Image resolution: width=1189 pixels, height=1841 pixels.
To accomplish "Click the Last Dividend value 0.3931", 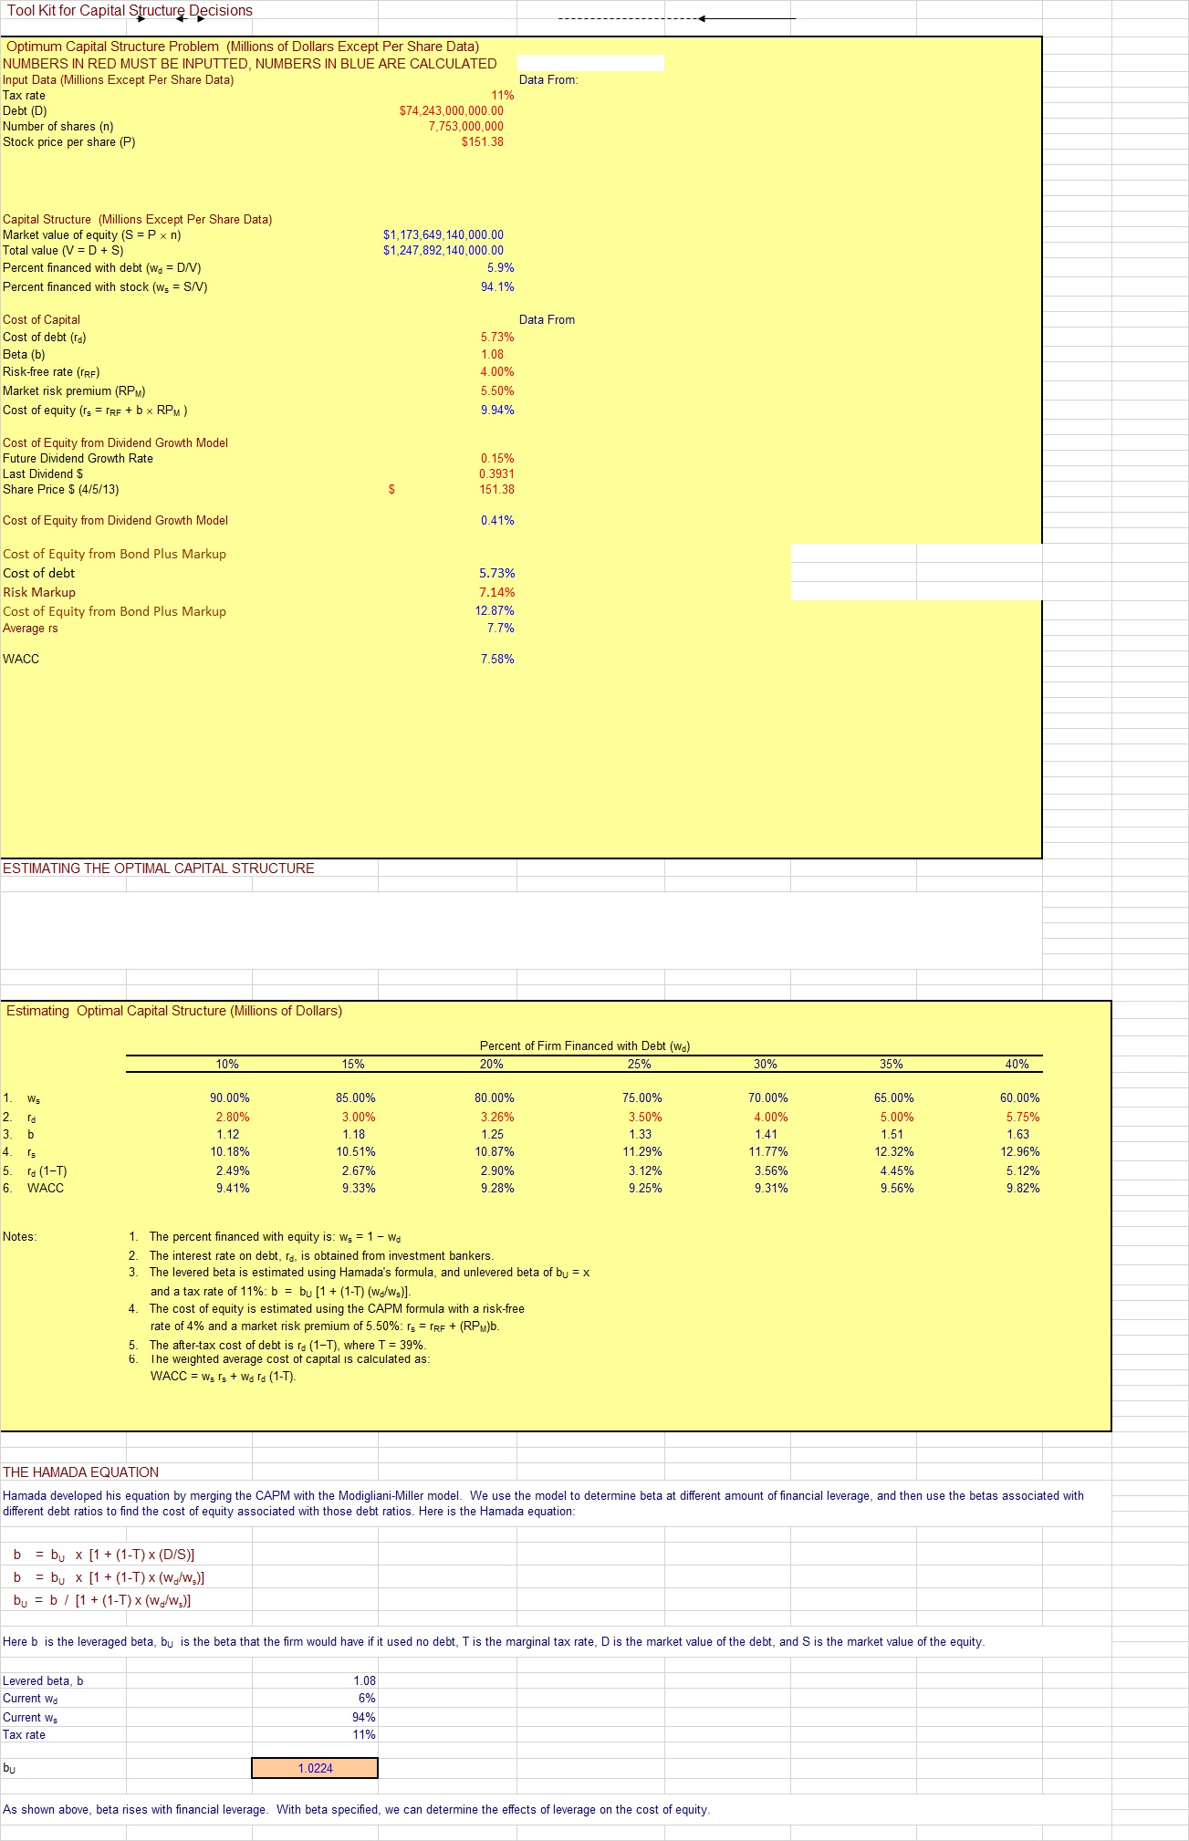I will 497,474.
